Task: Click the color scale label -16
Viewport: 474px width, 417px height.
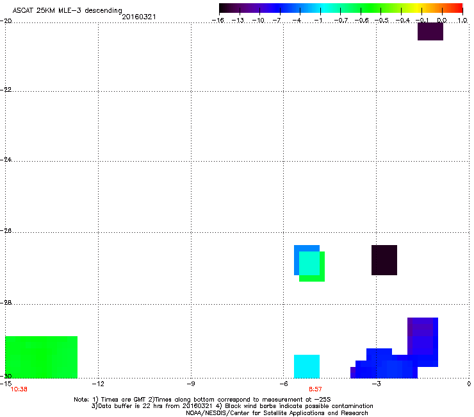Action: tap(218, 21)
